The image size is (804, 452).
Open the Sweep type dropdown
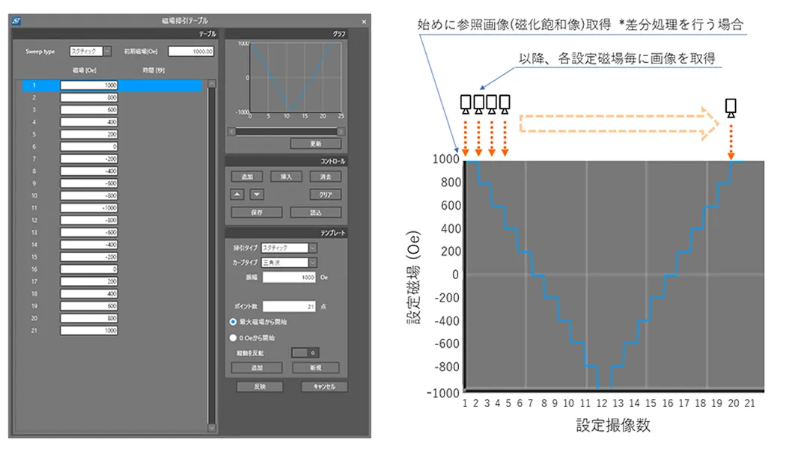point(106,52)
